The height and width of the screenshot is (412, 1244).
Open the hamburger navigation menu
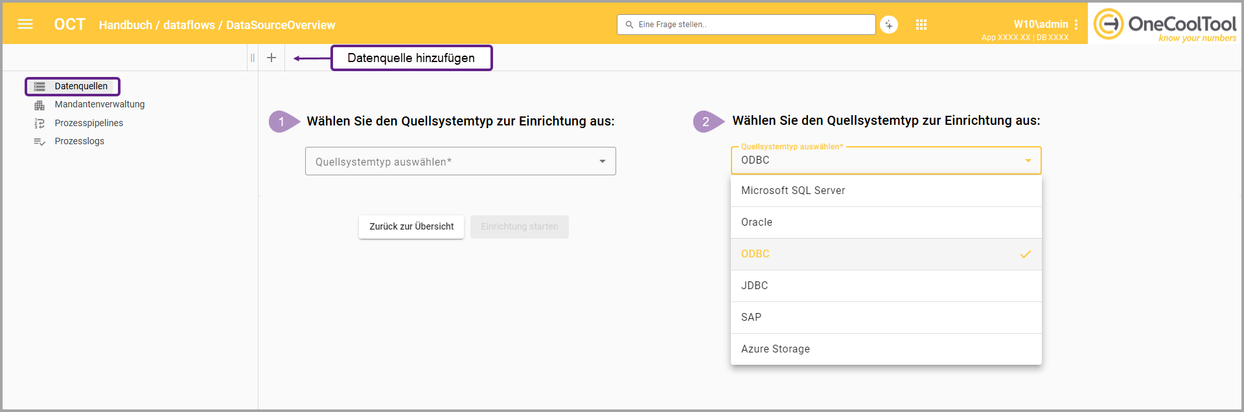click(25, 25)
